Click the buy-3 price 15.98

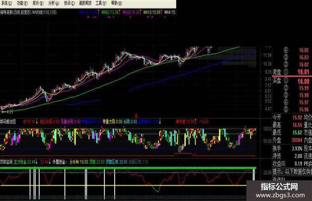click(x=304, y=95)
